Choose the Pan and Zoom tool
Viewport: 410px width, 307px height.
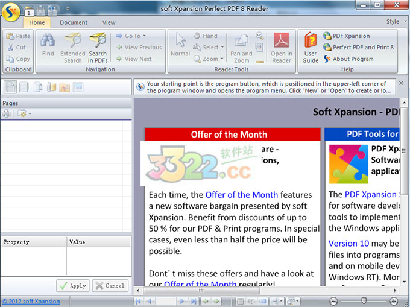pos(241,48)
